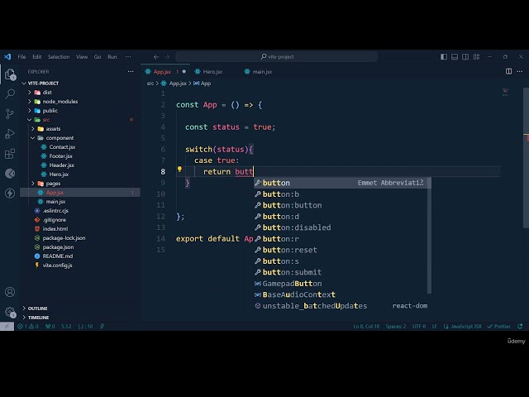Open the Run menu
The image size is (529, 397).
click(x=112, y=57)
